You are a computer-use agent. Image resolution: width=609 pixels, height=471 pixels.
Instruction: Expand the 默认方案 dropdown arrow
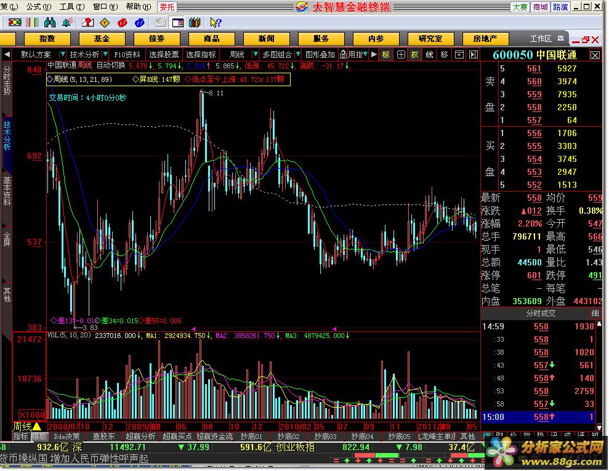(63, 54)
